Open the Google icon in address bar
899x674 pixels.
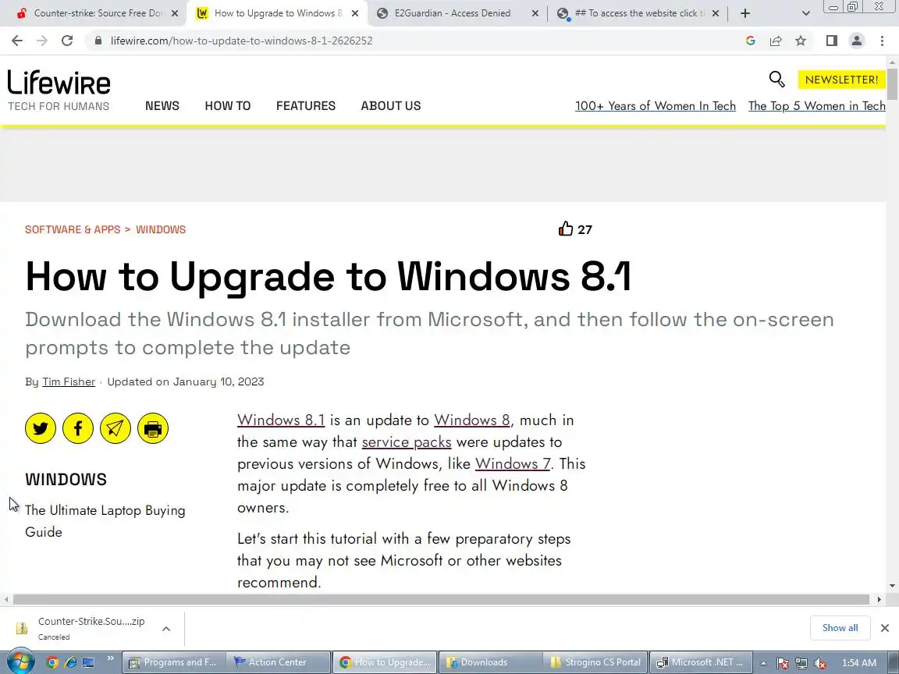(751, 41)
